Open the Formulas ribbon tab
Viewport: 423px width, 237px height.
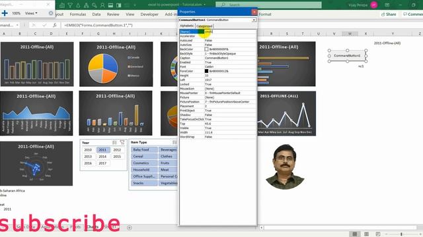pyautogui.click(x=78, y=14)
